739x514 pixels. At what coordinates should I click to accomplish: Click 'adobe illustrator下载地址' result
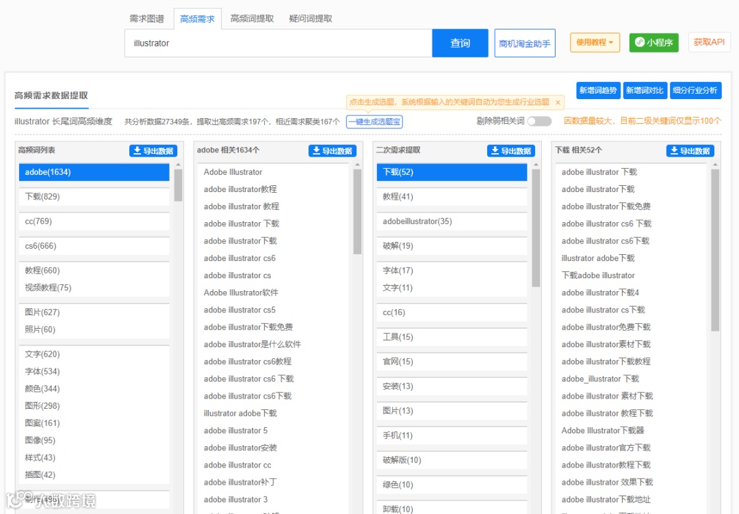click(x=606, y=500)
